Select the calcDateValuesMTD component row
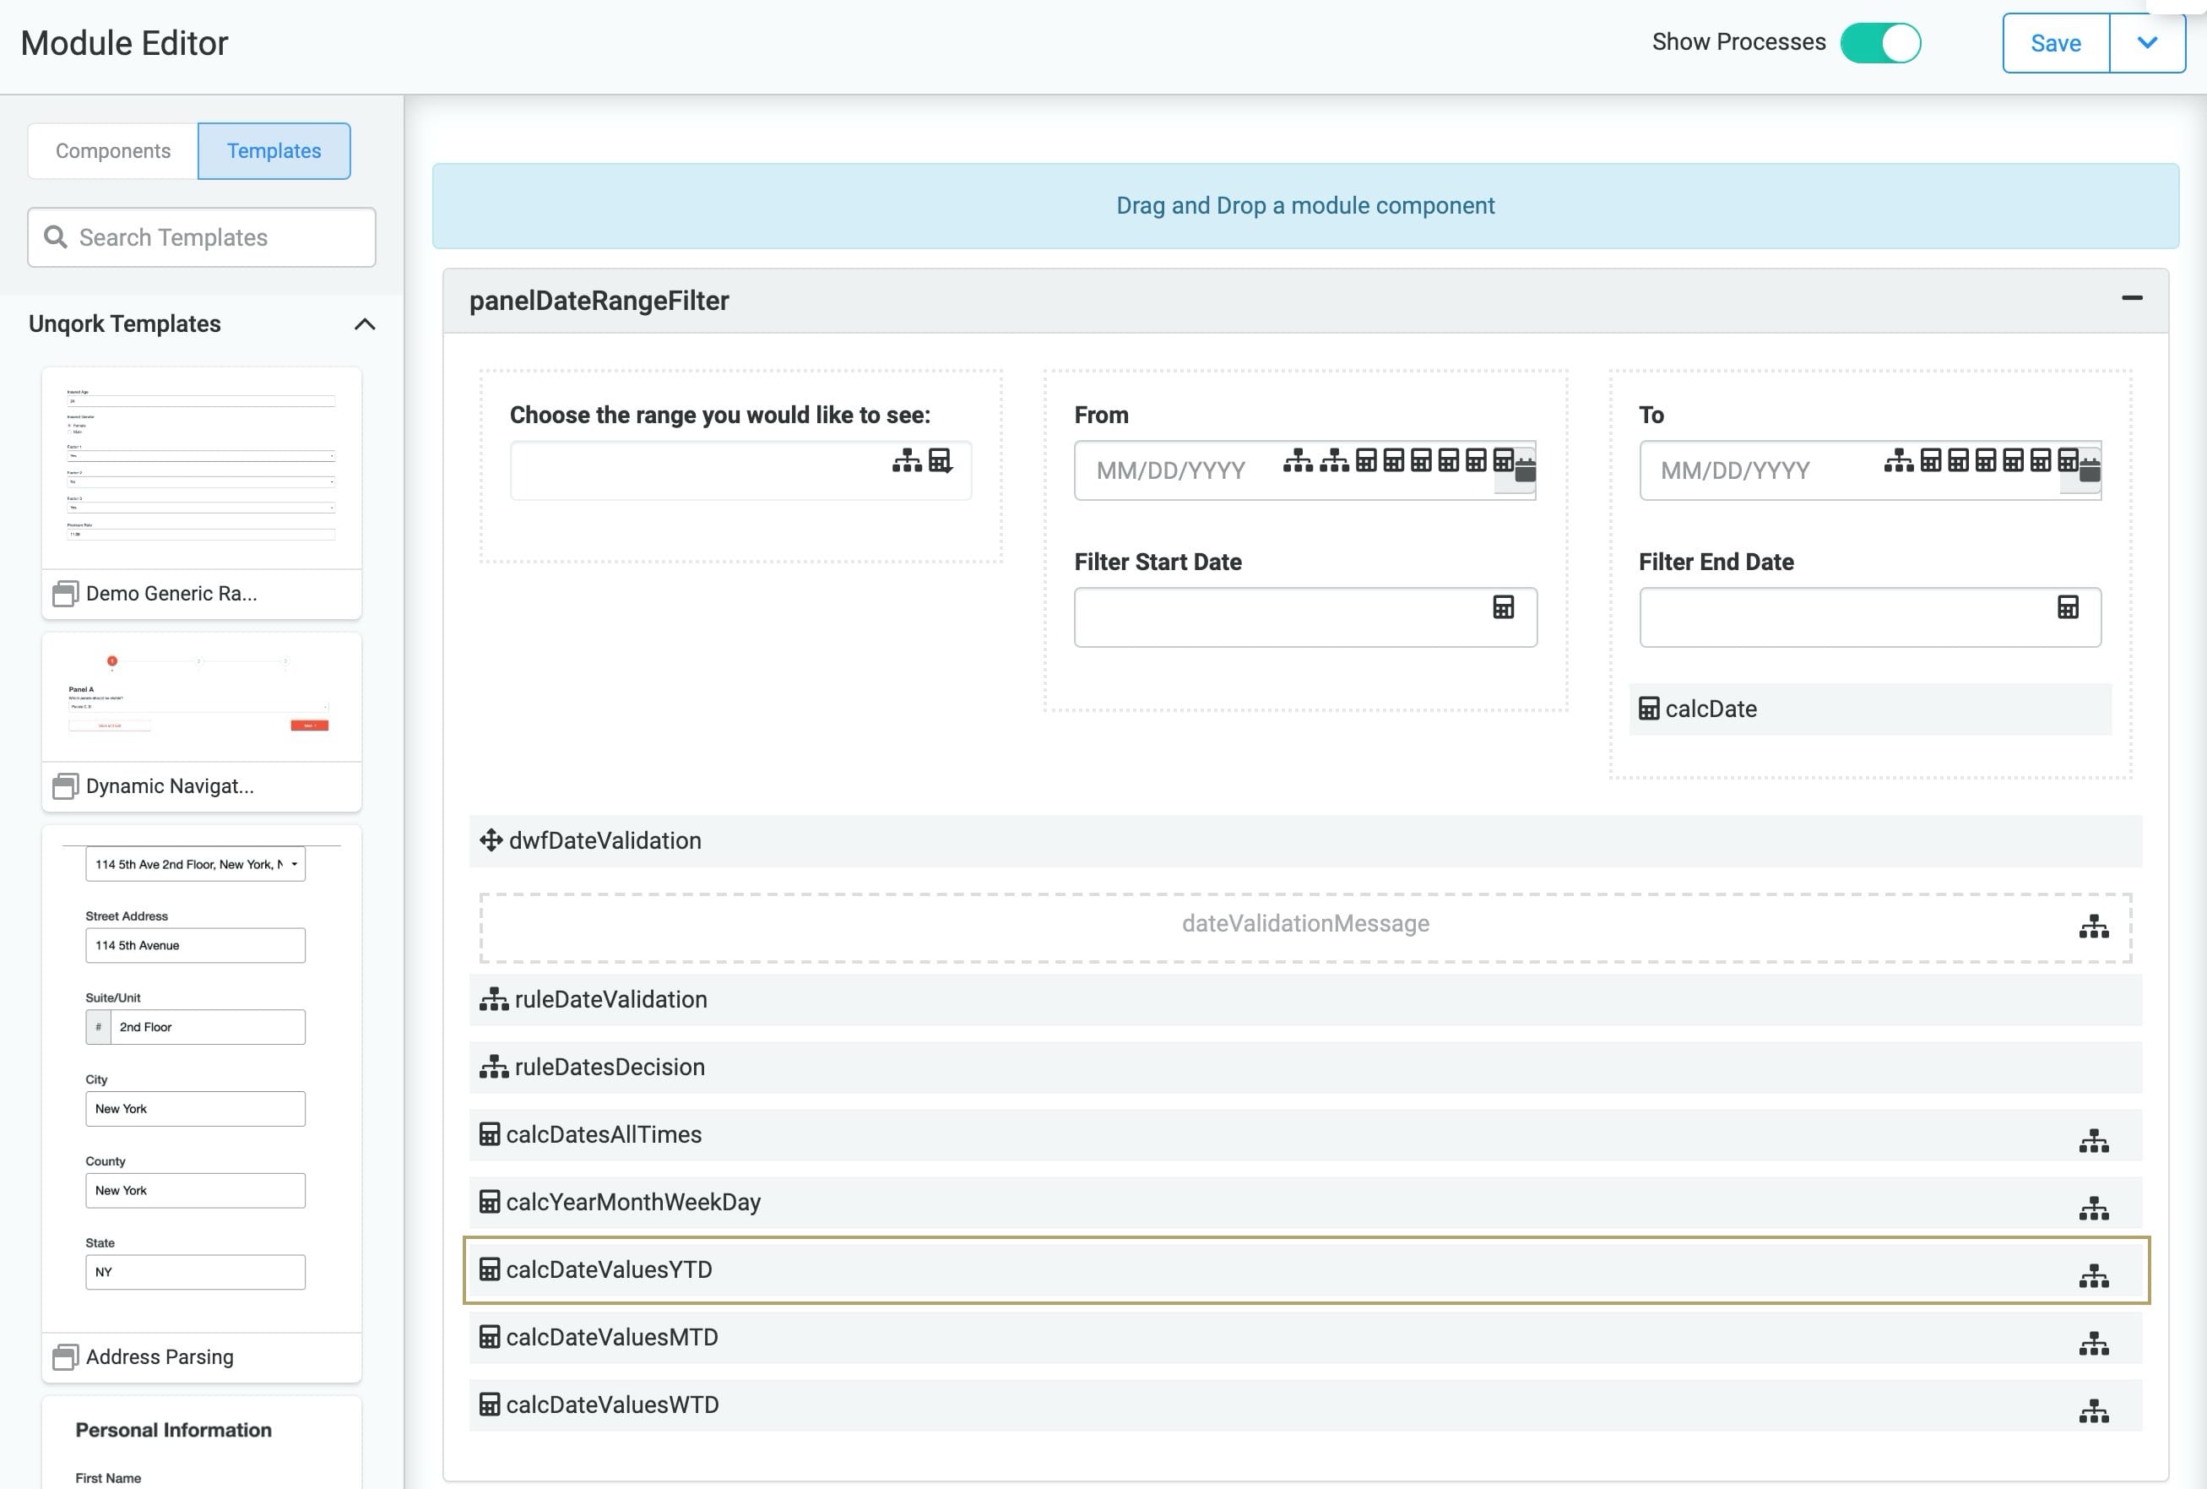 pos(1305,1338)
